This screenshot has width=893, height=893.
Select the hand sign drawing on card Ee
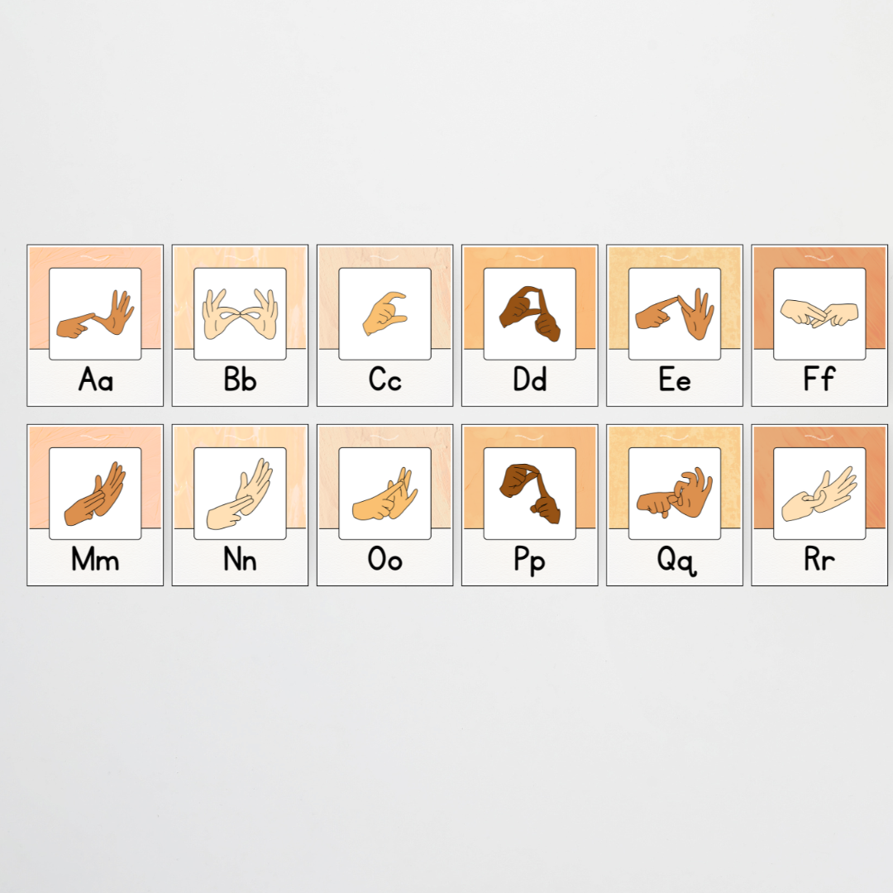pyautogui.click(x=674, y=313)
